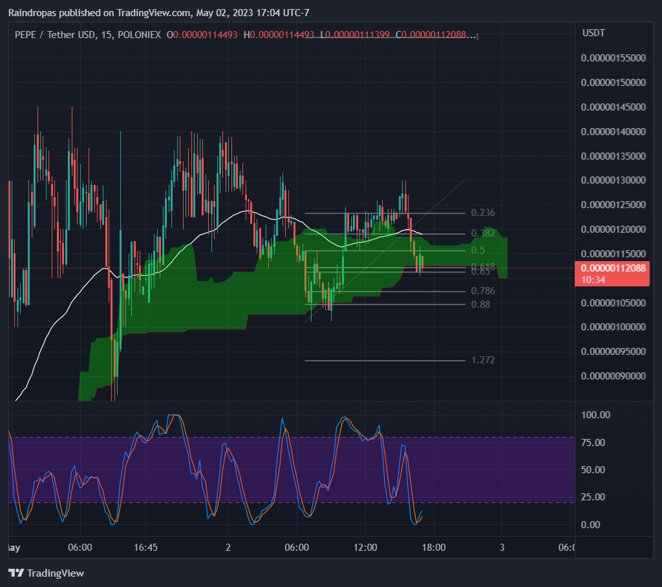Click the day 2 time axis label
662x587 pixels.
(228, 548)
